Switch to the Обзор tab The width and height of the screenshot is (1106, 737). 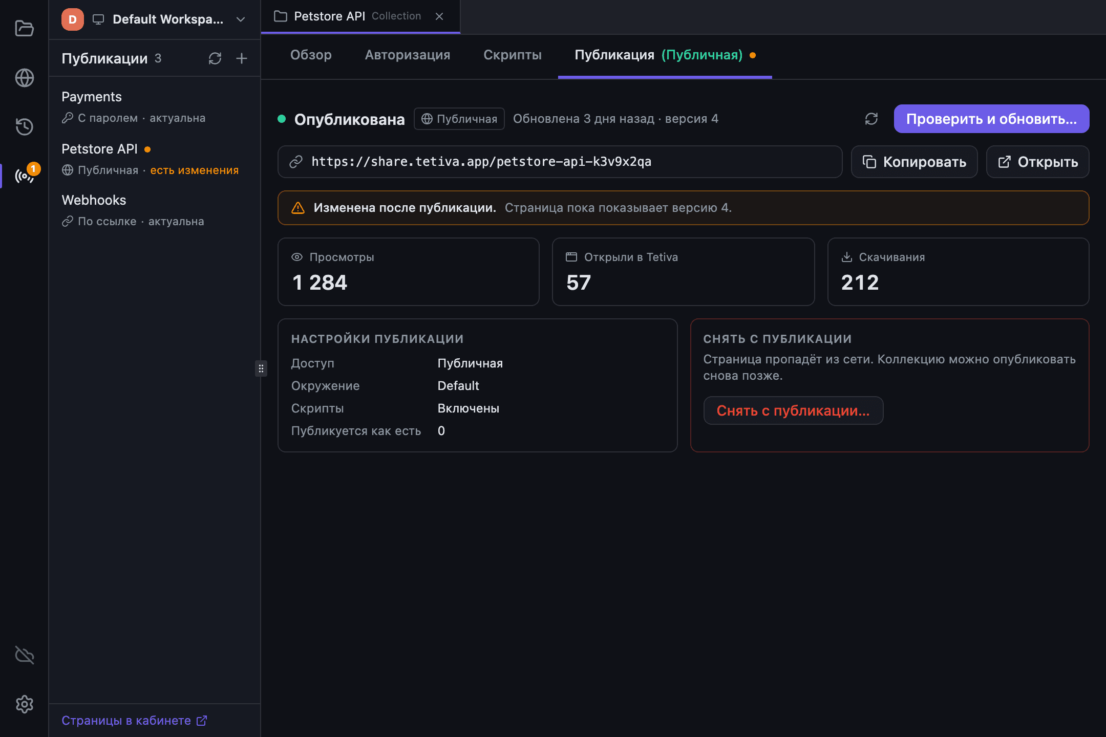[x=311, y=55]
